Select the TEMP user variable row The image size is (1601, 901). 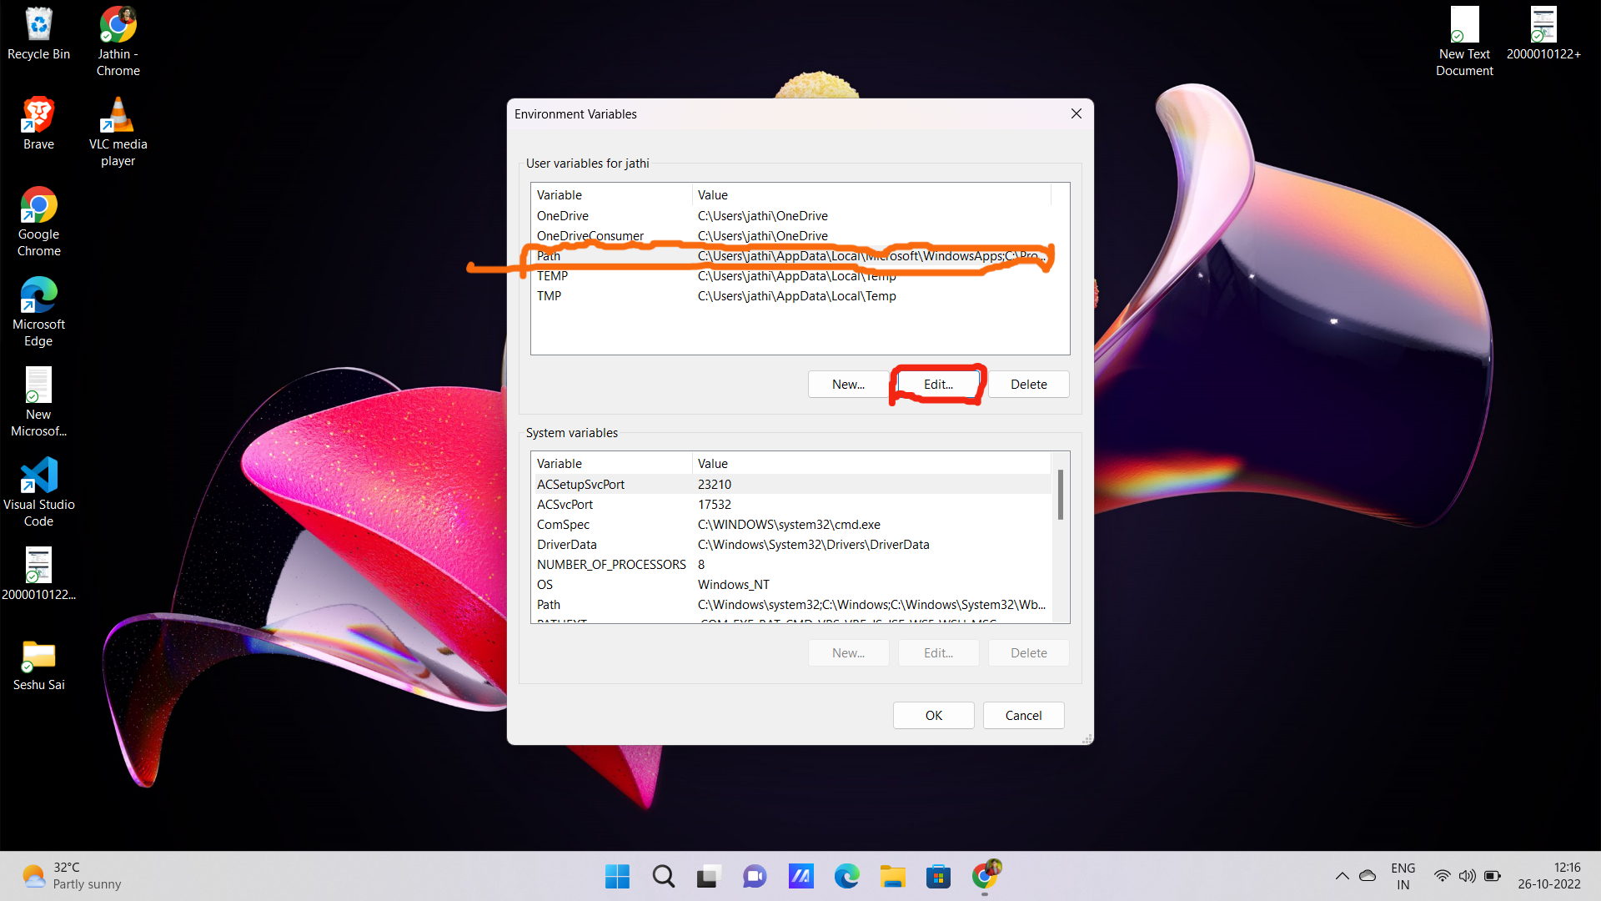[x=790, y=276]
